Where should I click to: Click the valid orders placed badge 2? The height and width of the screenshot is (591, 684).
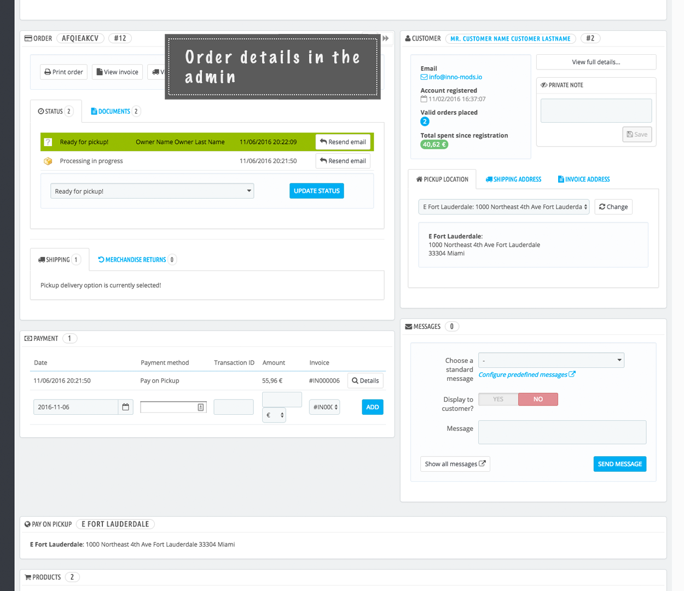click(425, 121)
